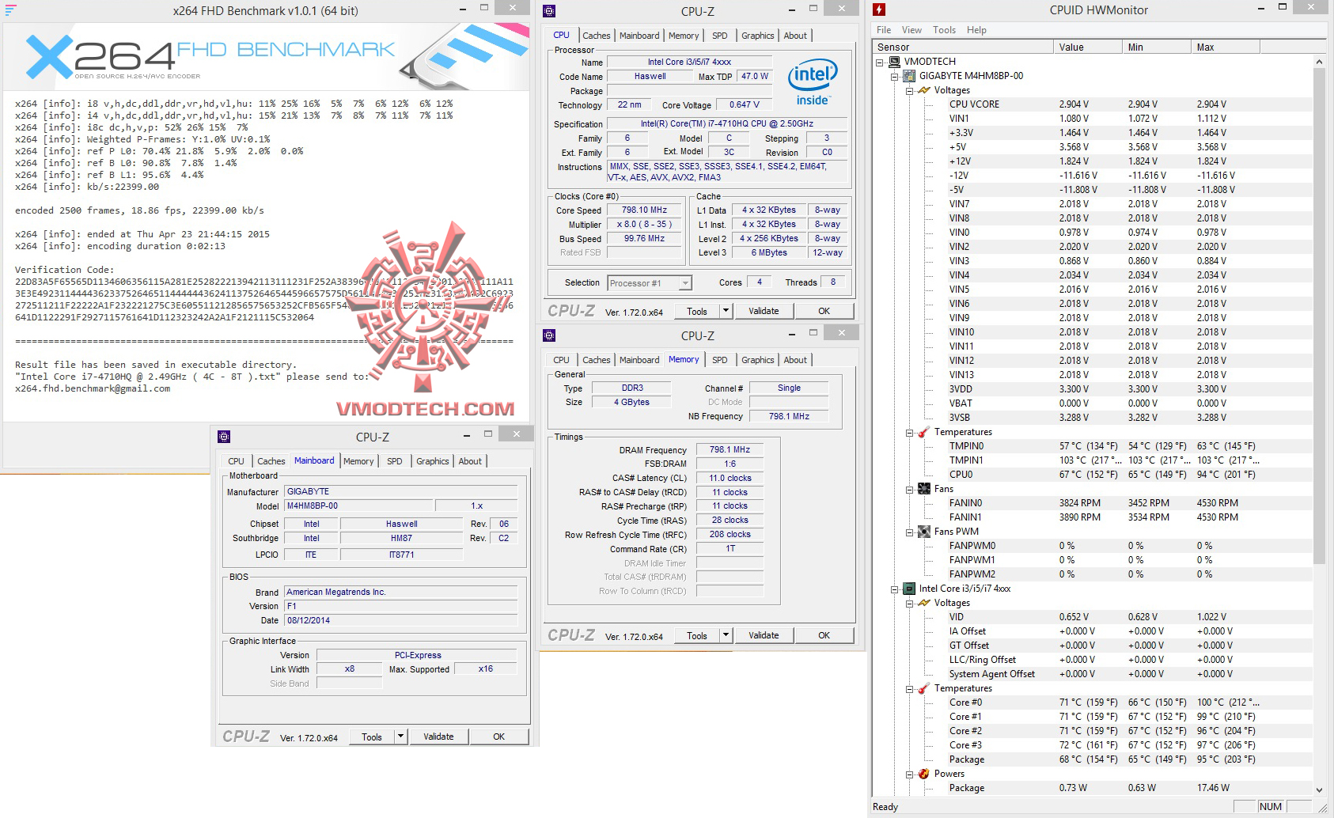This screenshot has width=1334, height=818.
Task: Open the View menu in HWMonitor
Action: coord(911,30)
